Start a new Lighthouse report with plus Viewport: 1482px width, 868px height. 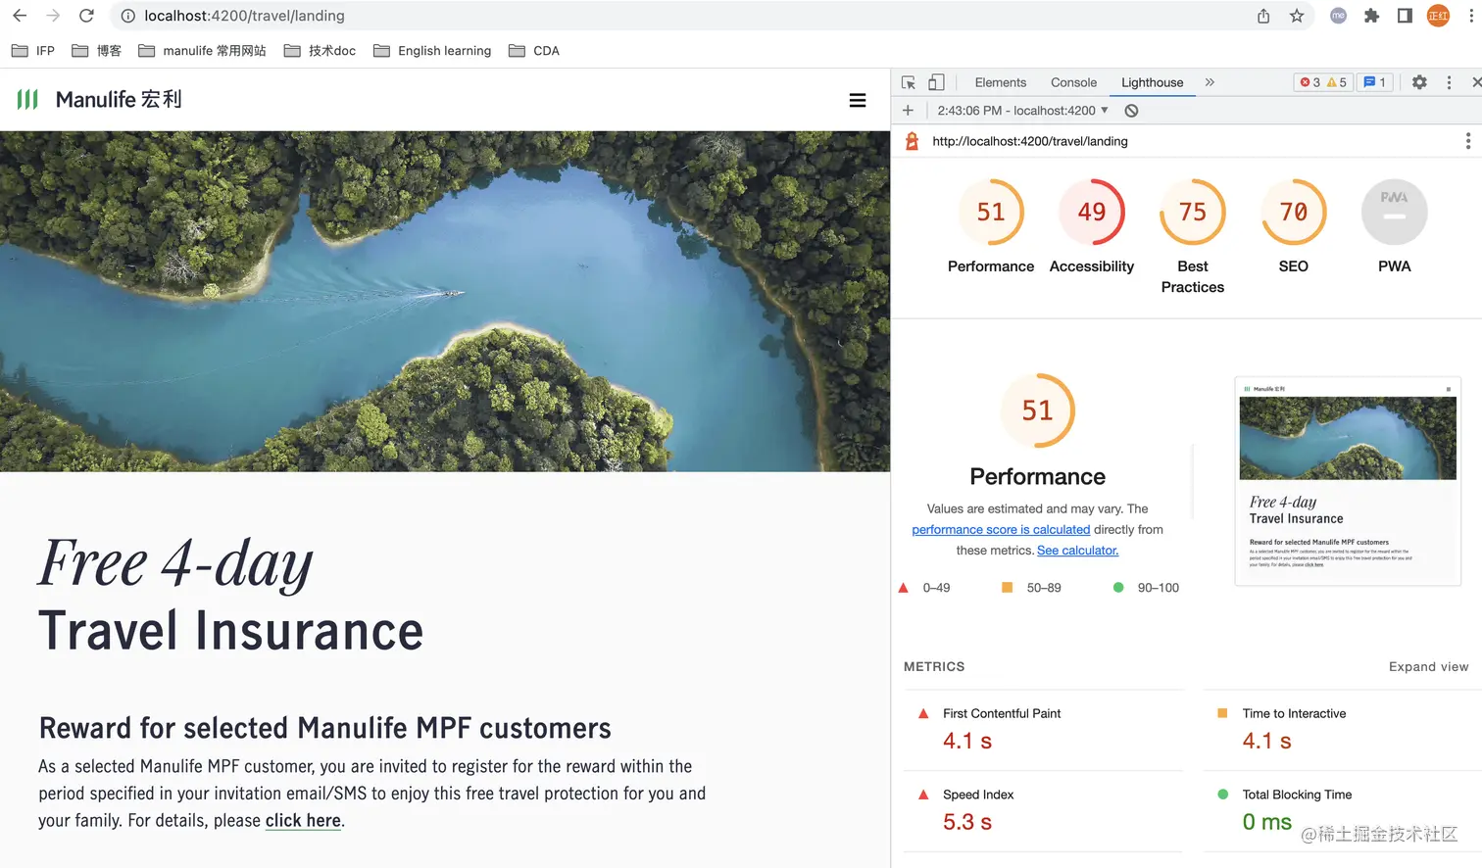(908, 111)
